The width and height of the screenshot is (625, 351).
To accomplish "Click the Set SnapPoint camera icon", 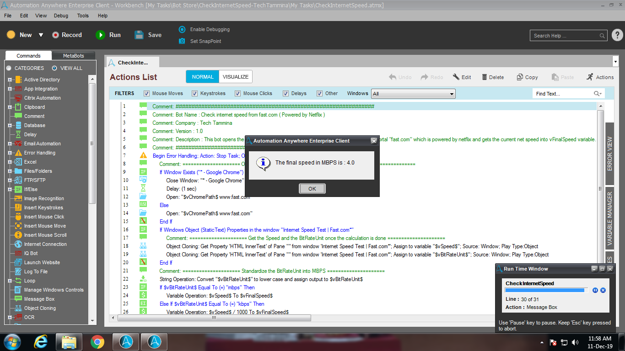I will 182,41.
